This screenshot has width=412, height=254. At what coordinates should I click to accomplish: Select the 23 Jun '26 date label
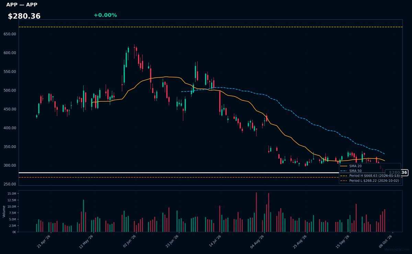(x=172, y=241)
